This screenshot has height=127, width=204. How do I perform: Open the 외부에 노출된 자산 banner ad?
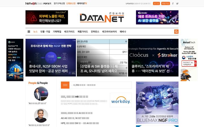click(x=47, y=17)
